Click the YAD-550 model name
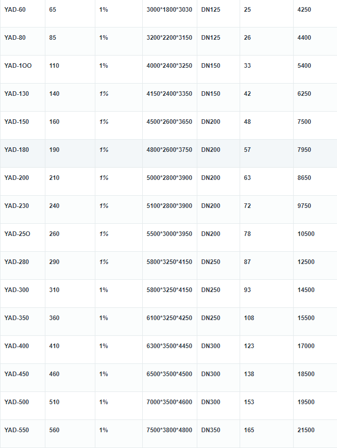The width and height of the screenshot is (337, 448). 17,430
